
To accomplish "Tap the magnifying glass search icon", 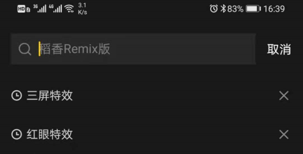I will (25, 49).
